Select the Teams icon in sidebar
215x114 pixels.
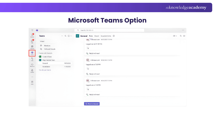click(32, 53)
